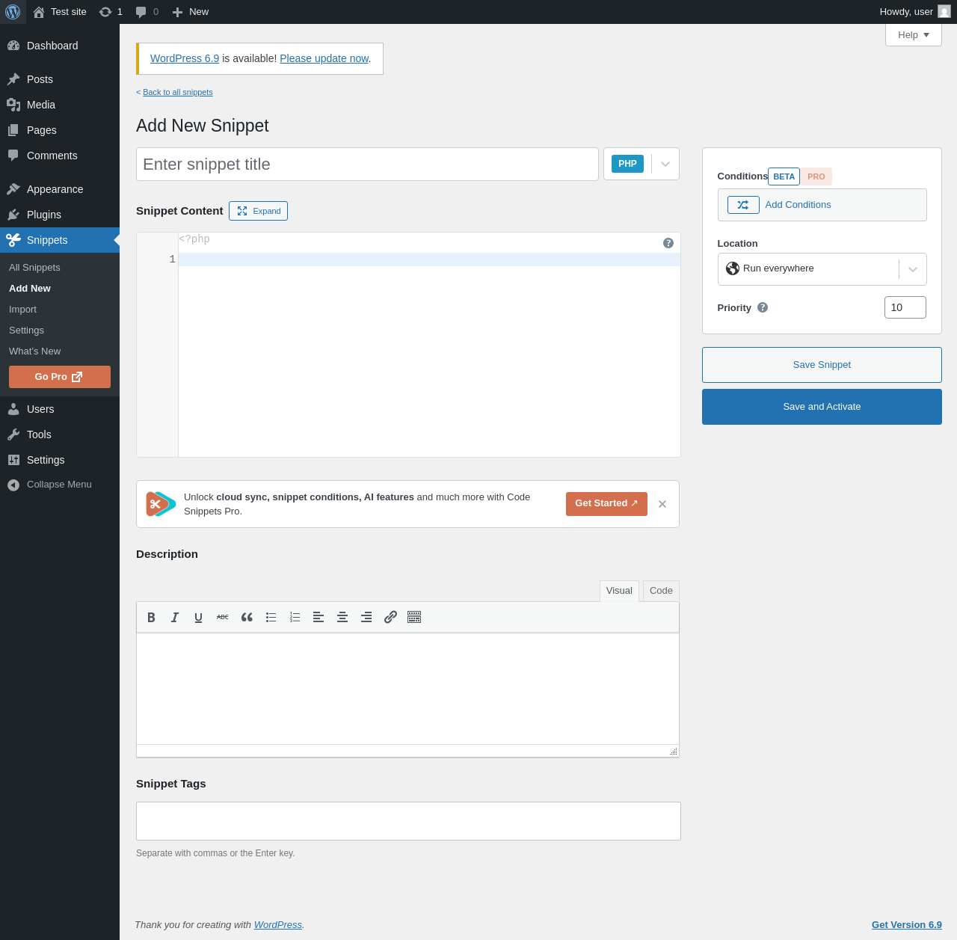Click the code editor help question mark
This screenshot has height=940, width=957.
click(x=668, y=243)
